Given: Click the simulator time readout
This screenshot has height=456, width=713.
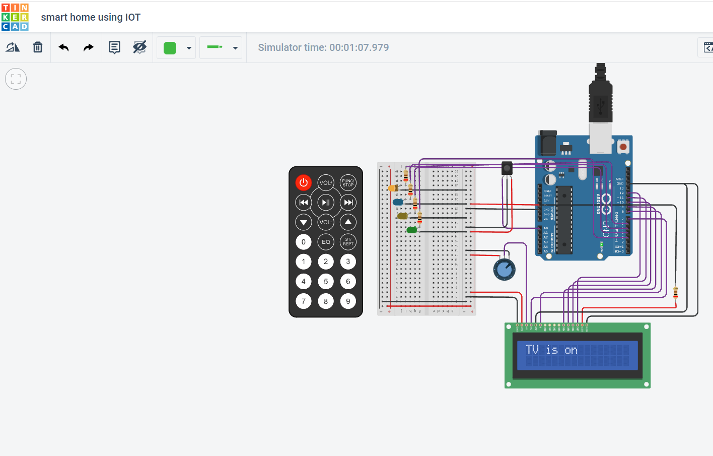Looking at the screenshot, I should (323, 47).
